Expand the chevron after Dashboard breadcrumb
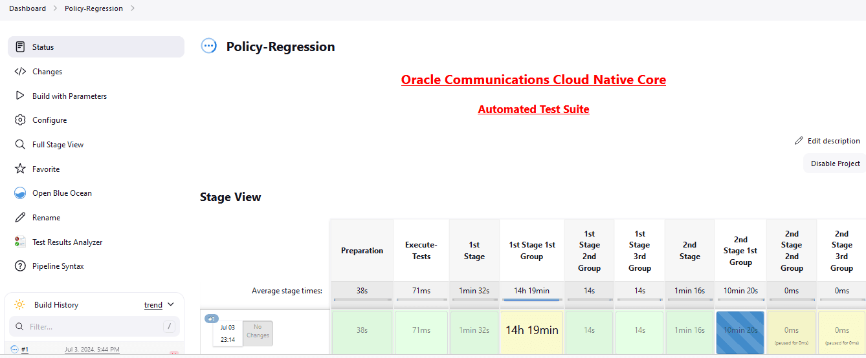 (55, 8)
